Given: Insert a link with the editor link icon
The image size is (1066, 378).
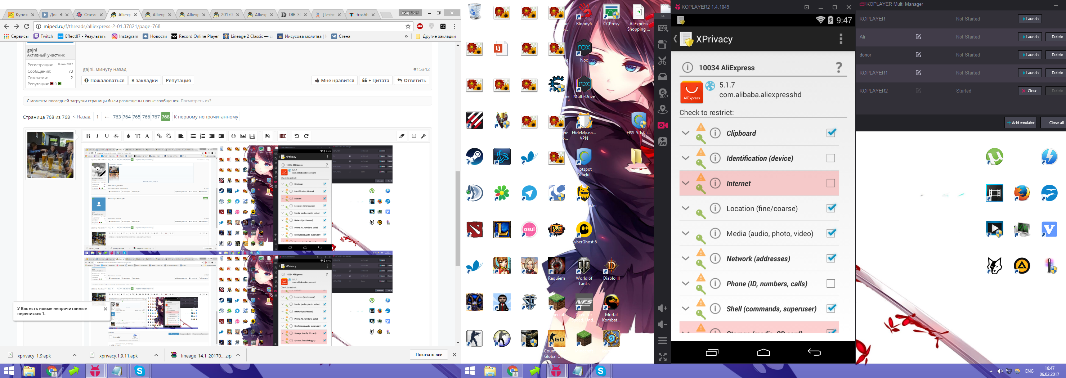Looking at the screenshot, I should (159, 136).
